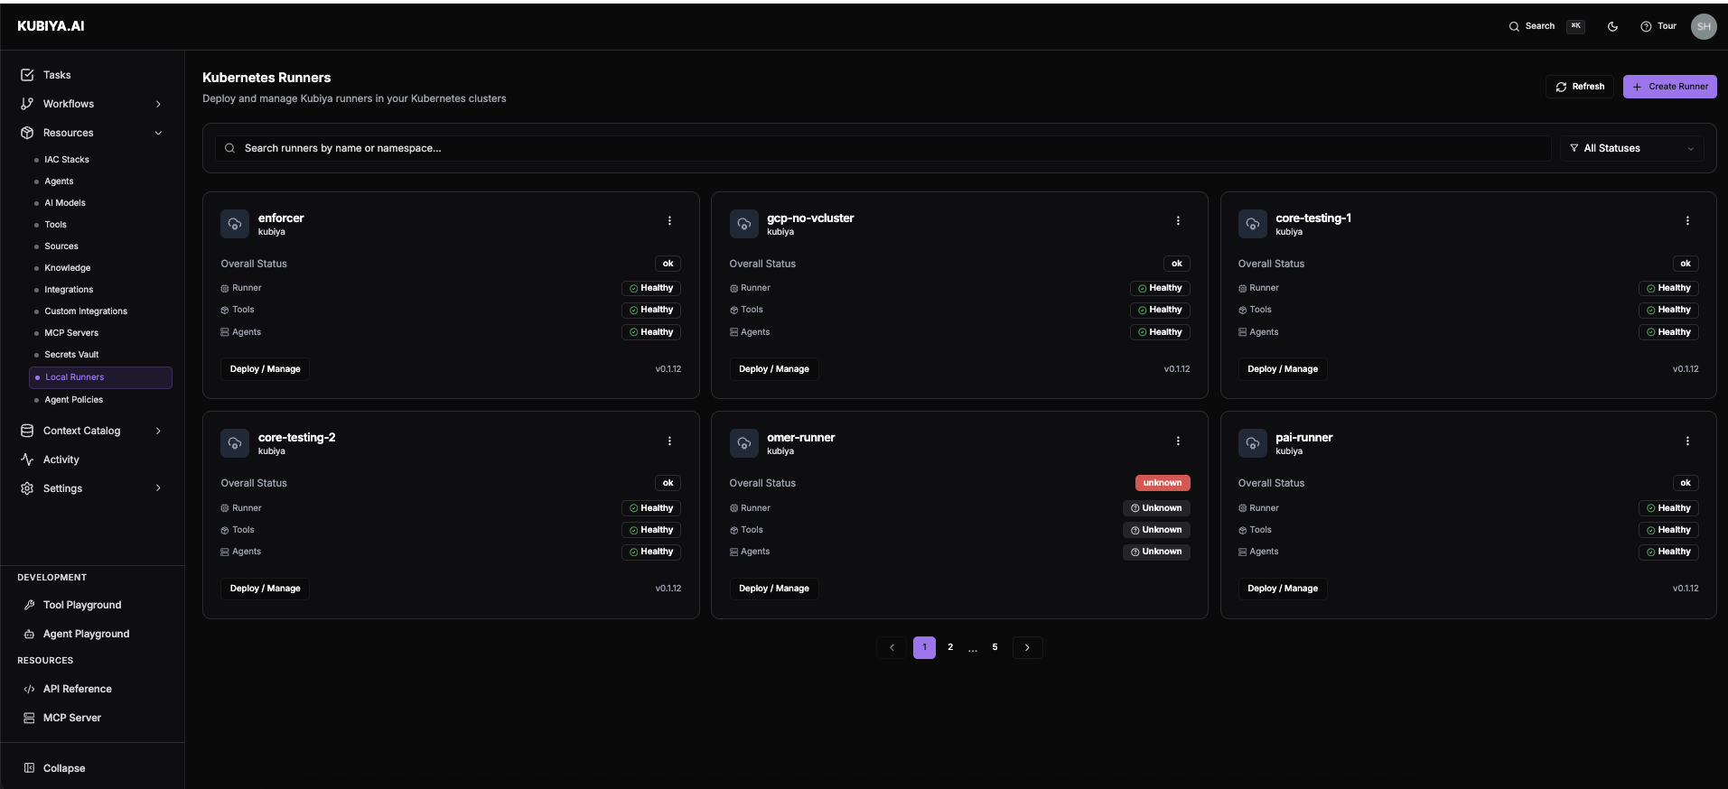Toggle dark mode moon icon
The width and height of the screenshot is (1728, 789).
pos(1612,26)
